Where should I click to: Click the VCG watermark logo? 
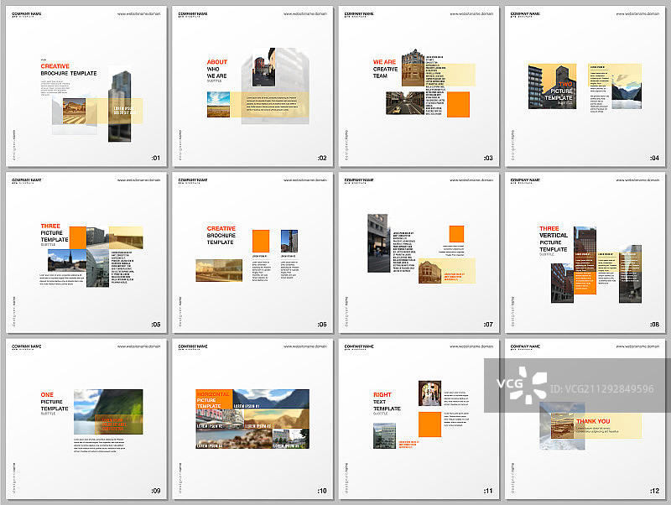pyautogui.click(x=526, y=388)
